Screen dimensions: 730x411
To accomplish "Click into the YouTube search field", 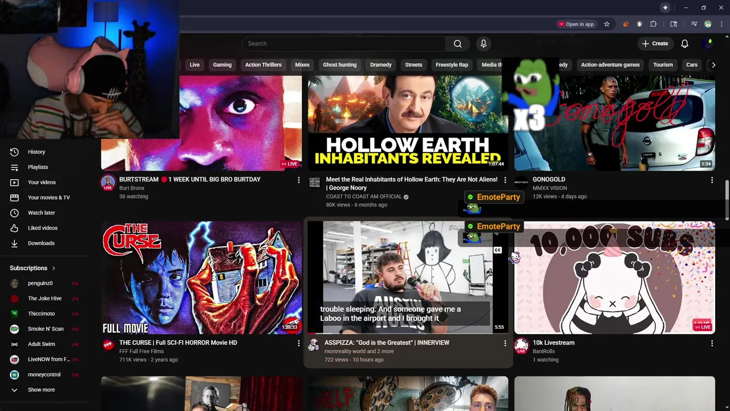I will [344, 44].
